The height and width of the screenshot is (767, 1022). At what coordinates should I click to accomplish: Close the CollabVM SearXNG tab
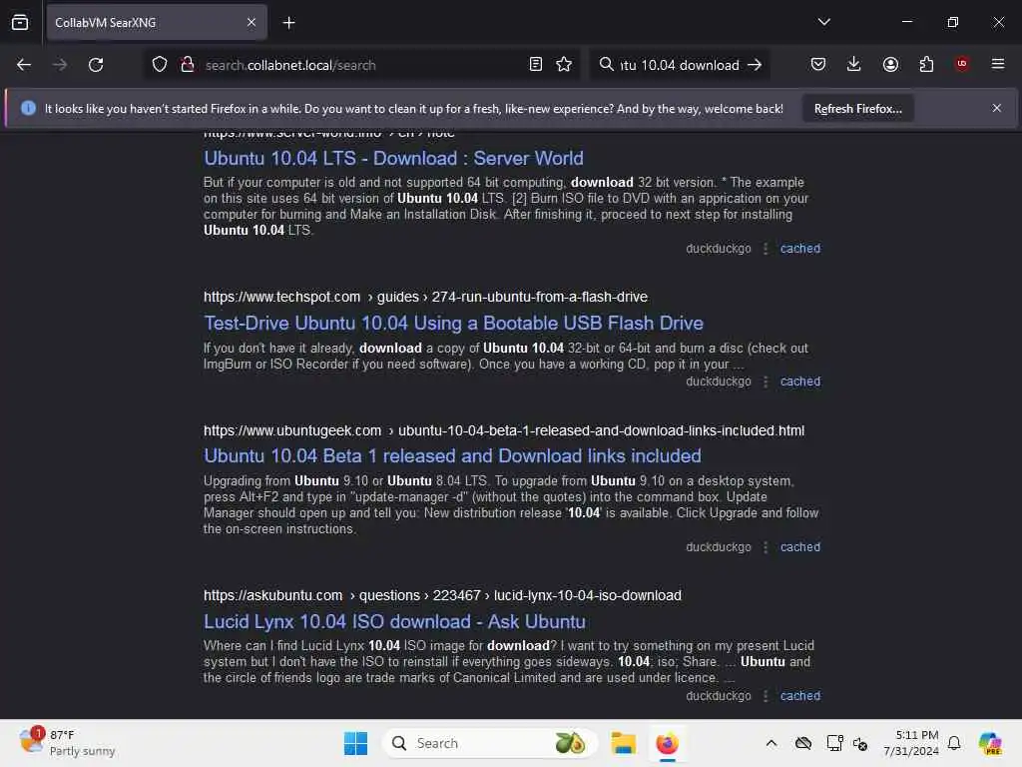(252, 22)
